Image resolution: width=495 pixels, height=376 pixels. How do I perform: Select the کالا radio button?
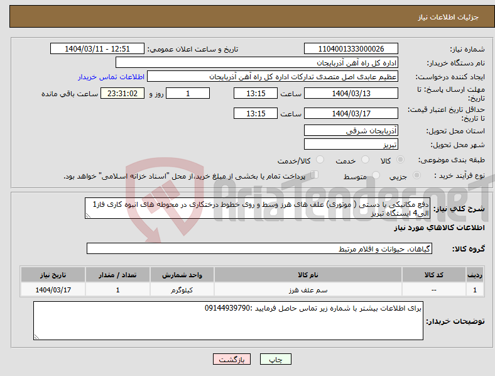[x=400, y=160]
